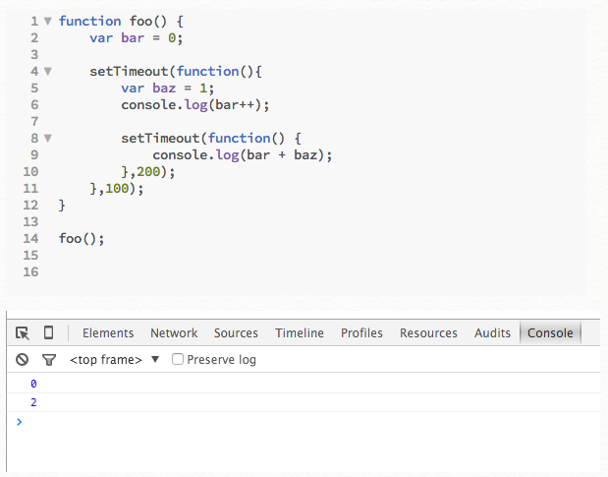The image size is (608, 477).
Task: Select console output value 0
Action: (x=33, y=384)
